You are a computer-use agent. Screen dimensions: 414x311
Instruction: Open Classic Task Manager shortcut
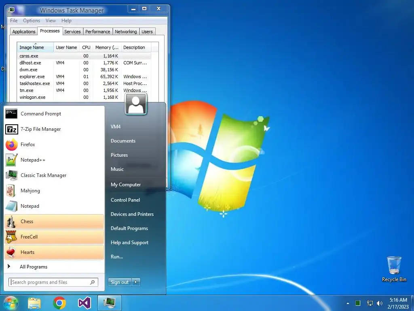click(x=55, y=175)
